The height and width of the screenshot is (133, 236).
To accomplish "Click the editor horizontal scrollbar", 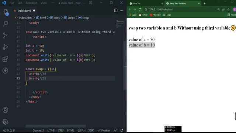I will 56,126.
